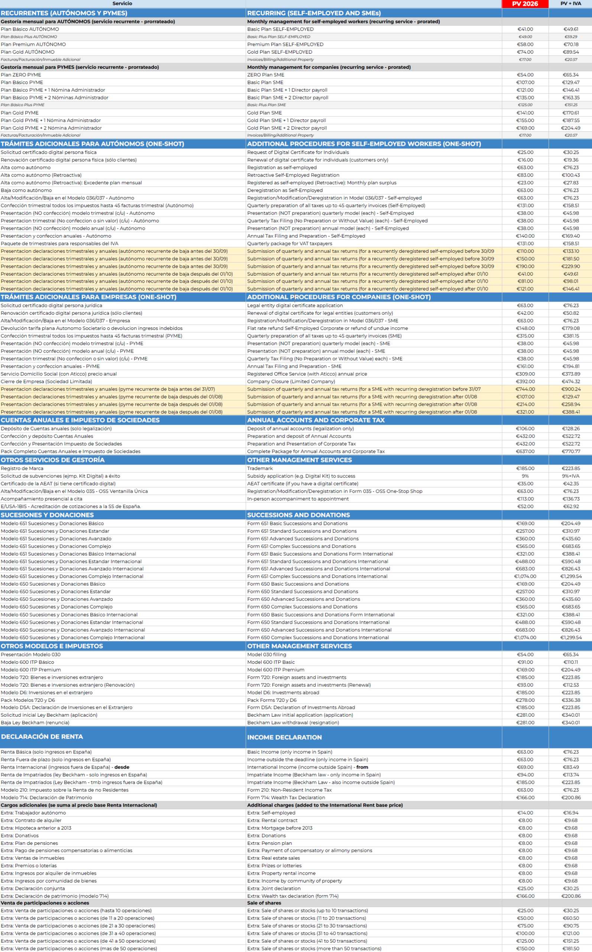592x952 pixels.
Task: Click the red PV 2026 column header
Action: click(525, 3)
